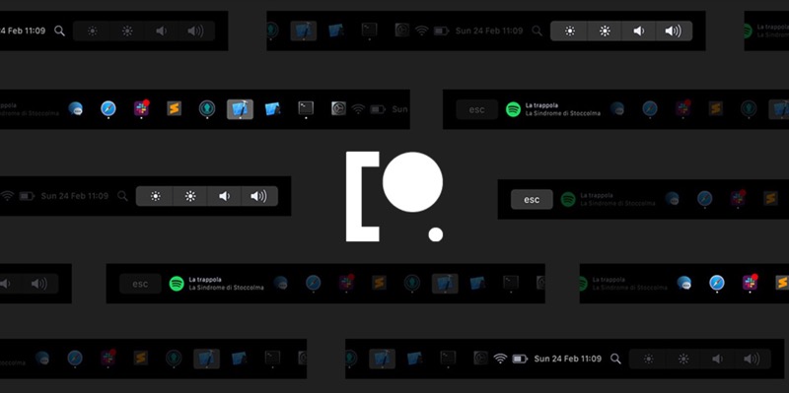Select the highlighted bright Xcode hammer icon
The height and width of the screenshot is (393, 789).
pos(240,109)
